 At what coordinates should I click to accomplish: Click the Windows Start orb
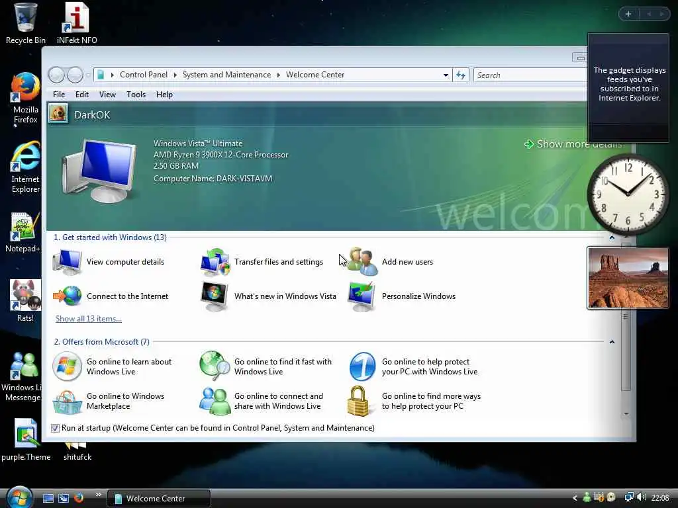[x=19, y=497]
